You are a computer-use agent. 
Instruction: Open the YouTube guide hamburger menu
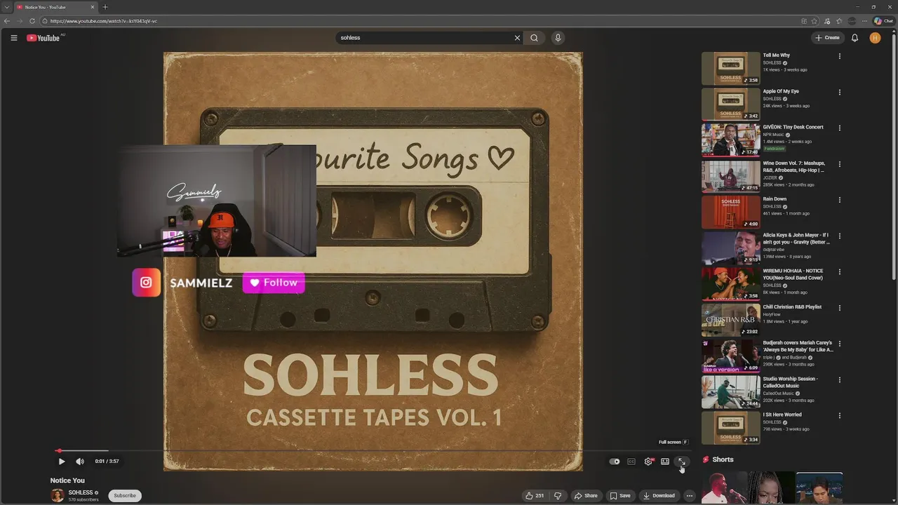click(x=14, y=38)
